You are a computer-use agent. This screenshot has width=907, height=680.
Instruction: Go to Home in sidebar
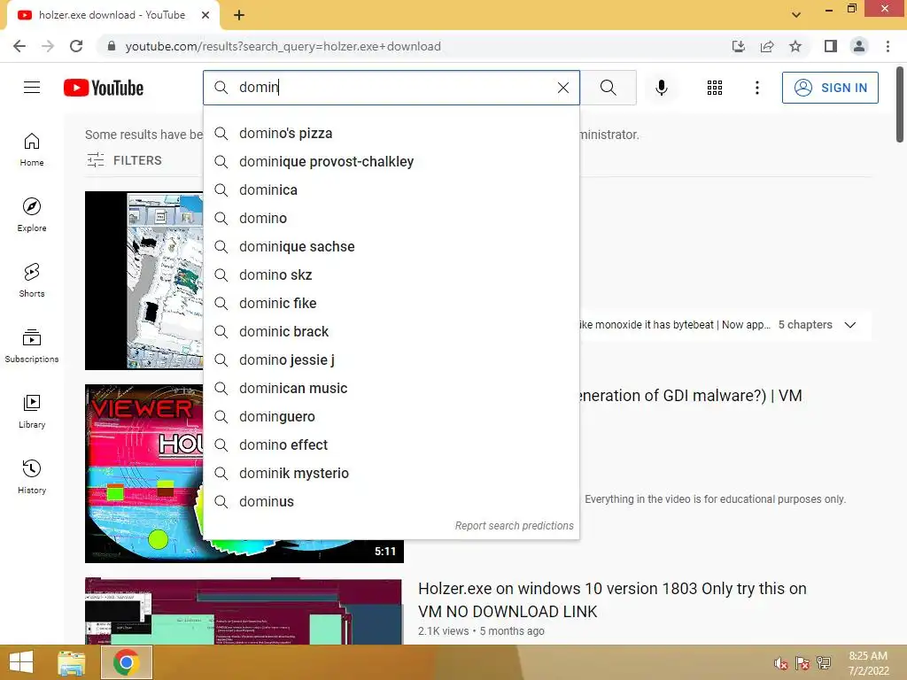(x=32, y=150)
